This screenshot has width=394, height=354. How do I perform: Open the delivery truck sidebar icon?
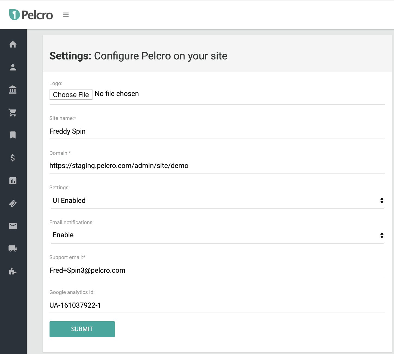(13, 248)
